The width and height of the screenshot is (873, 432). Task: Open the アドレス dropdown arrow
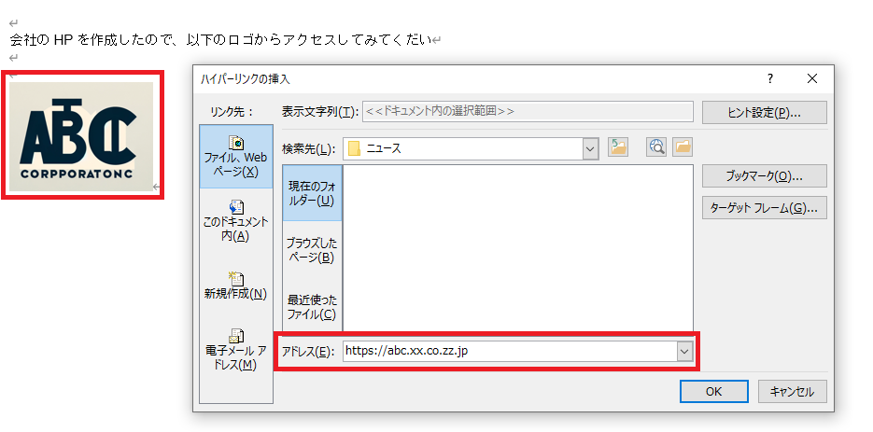pyautogui.click(x=684, y=351)
